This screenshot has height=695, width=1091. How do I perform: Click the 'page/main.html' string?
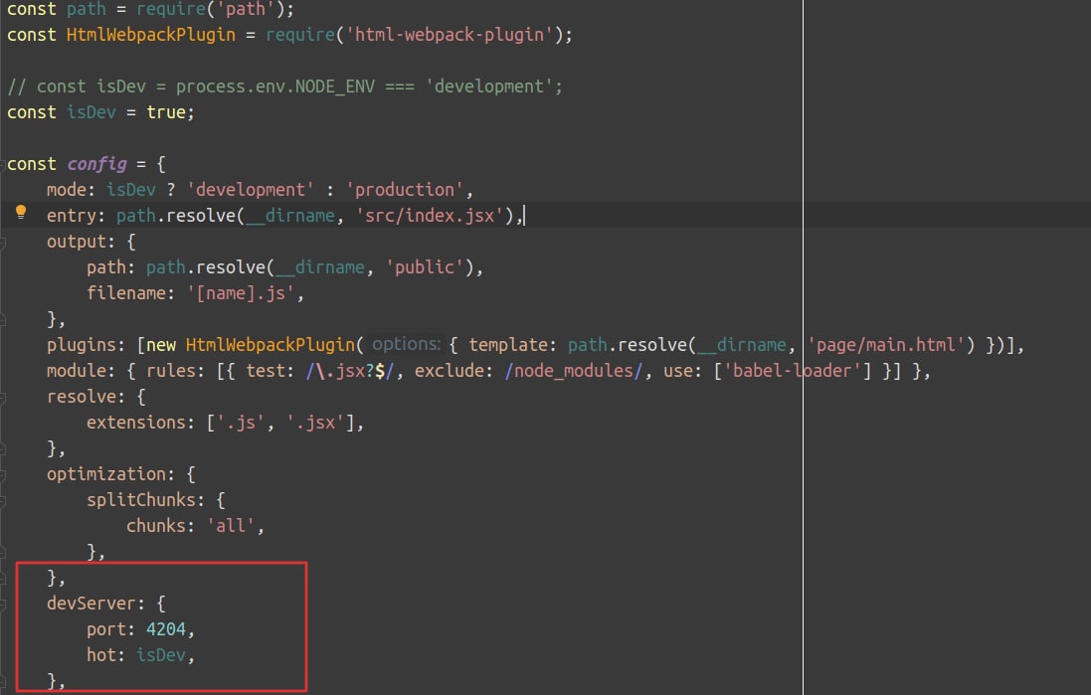pyautogui.click(x=886, y=345)
